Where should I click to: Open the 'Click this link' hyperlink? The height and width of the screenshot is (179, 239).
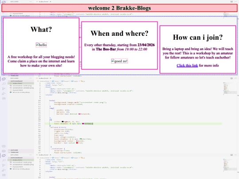[187, 65]
